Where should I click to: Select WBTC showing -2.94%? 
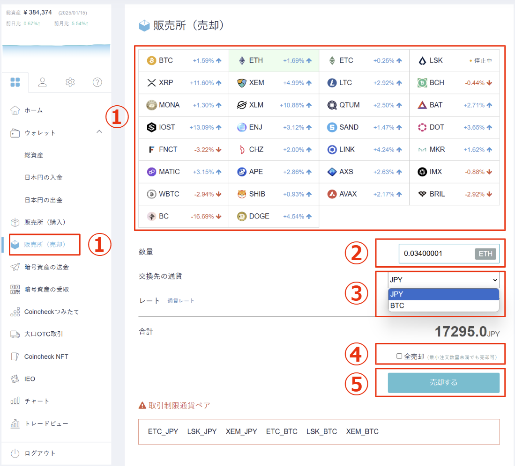point(184,194)
